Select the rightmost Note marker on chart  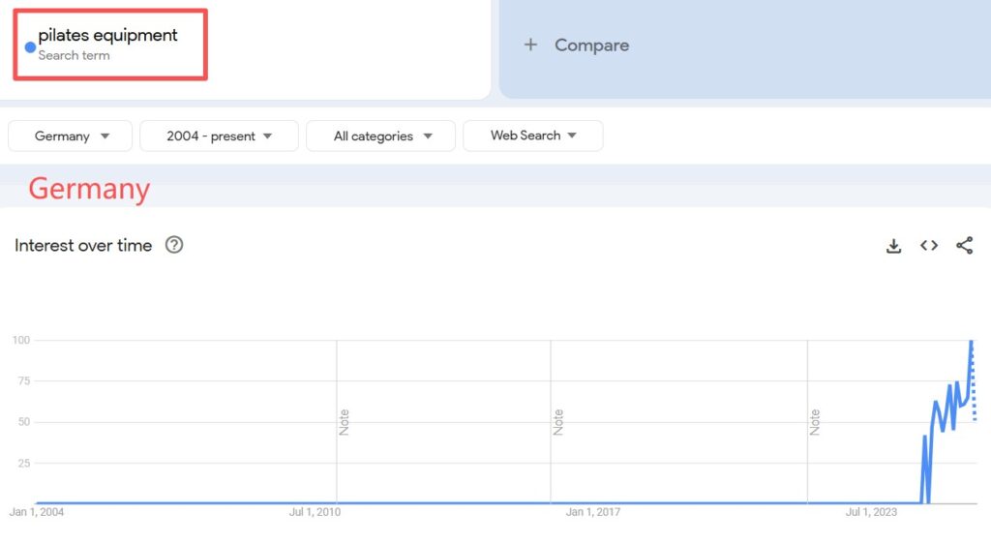[x=815, y=422]
